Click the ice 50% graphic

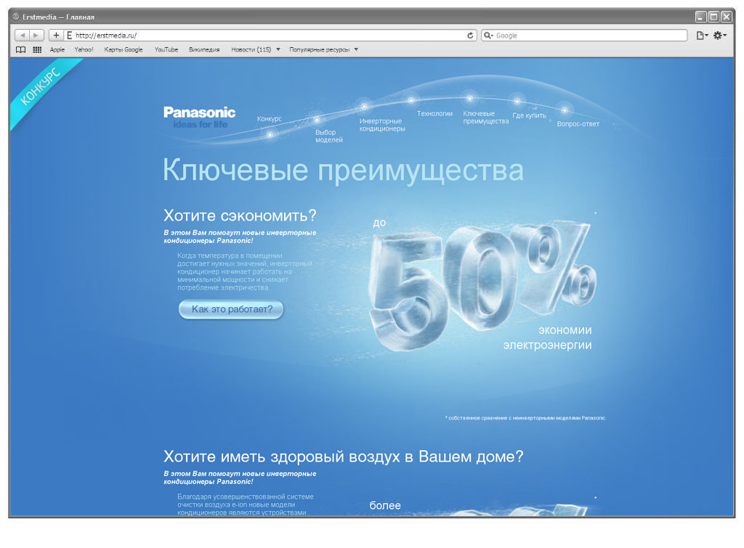click(482, 285)
